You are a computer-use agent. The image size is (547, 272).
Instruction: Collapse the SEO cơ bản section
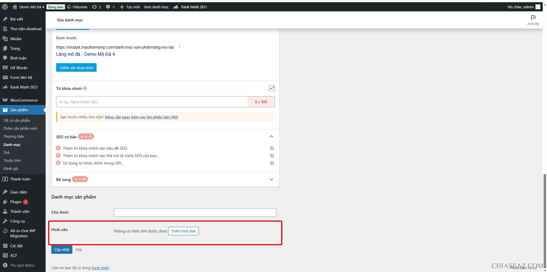point(271,137)
